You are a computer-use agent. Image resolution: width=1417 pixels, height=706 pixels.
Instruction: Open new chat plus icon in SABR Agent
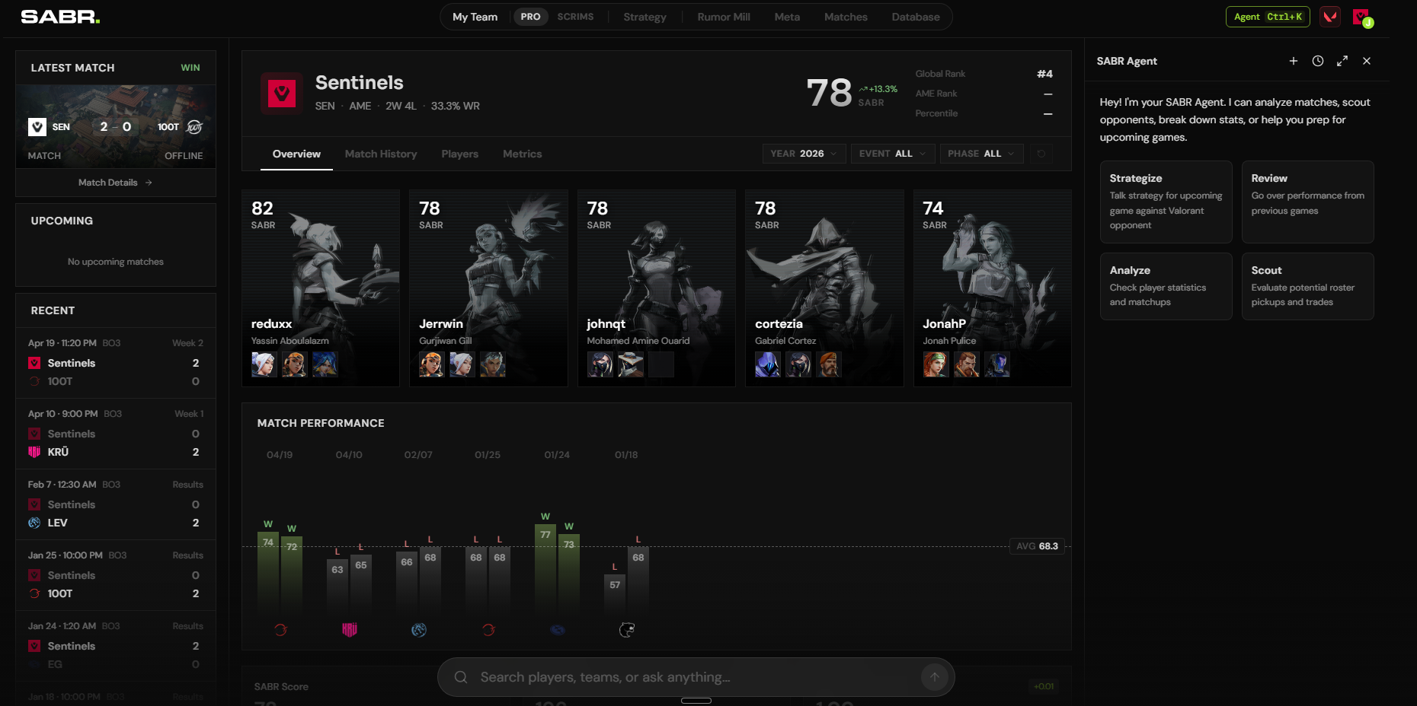(1293, 61)
